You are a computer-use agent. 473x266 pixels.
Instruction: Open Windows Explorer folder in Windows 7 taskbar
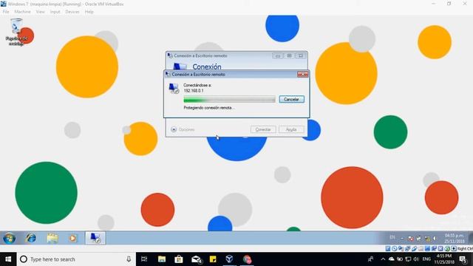[52, 238]
